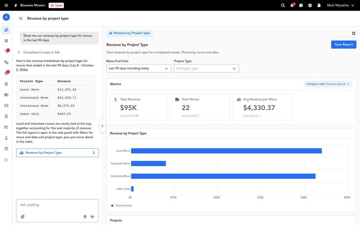Open the chat bubbles sidebar icon
Image resolution: width=360 pixels, height=225 pixels.
[6, 62]
